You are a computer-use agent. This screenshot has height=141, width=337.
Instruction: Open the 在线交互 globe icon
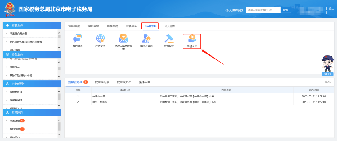click(100, 38)
